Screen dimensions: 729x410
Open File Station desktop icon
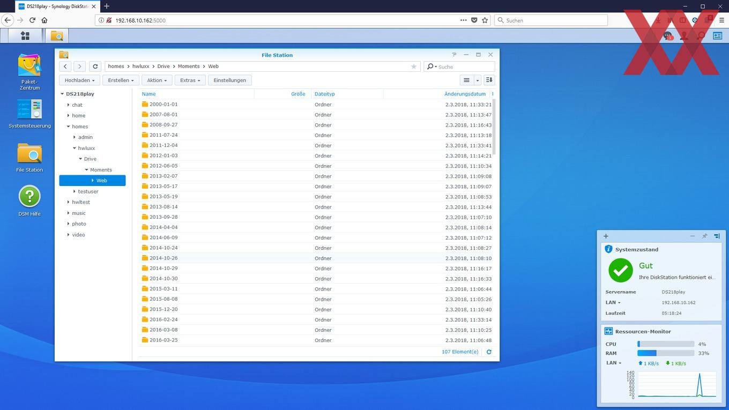click(29, 158)
